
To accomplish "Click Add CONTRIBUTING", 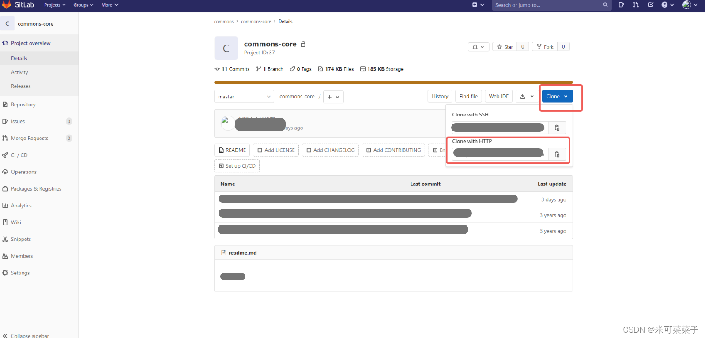I will pyautogui.click(x=393, y=150).
